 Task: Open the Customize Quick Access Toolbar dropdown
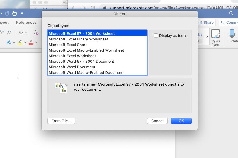(x=22, y=13)
